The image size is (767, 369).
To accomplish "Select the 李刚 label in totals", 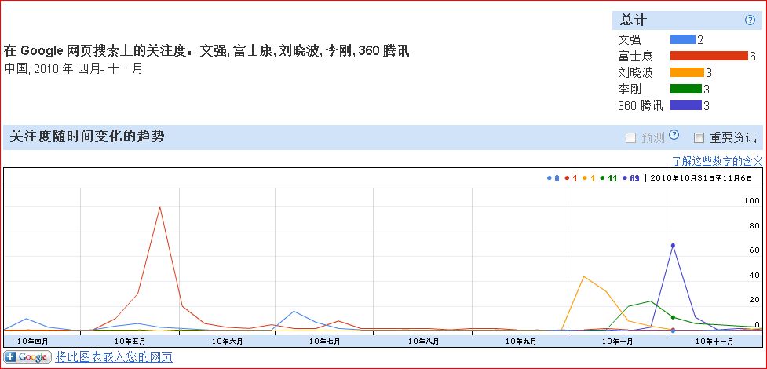I will tap(630, 89).
